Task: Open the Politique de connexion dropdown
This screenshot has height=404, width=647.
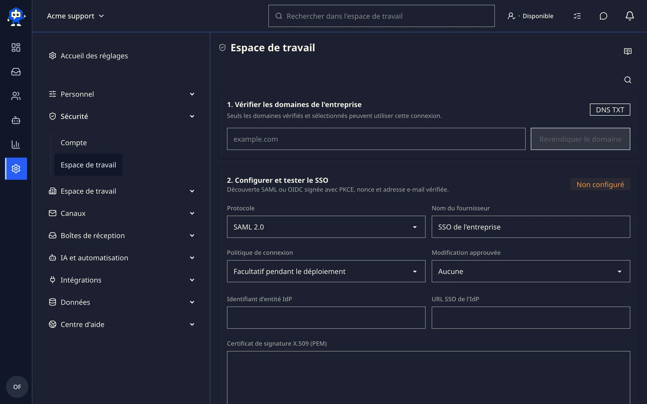Action: (326, 271)
